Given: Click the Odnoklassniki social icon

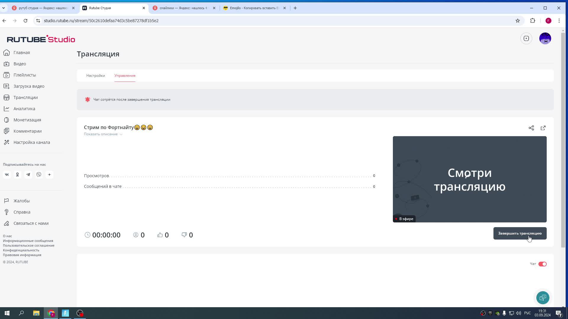Looking at the screenshot, I should coord(17,175).
